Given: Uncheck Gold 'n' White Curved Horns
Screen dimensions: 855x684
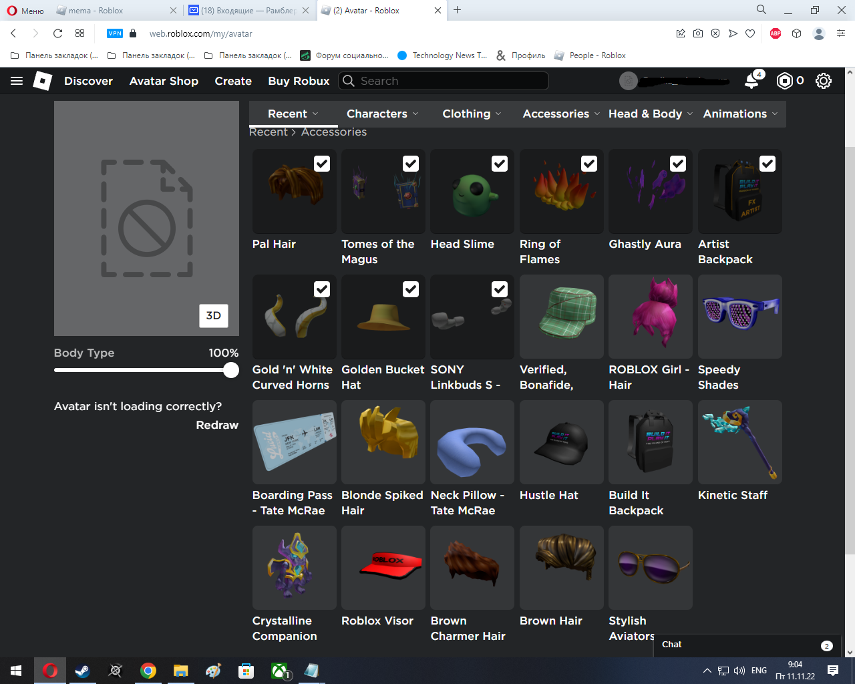Looking at the screenshot, I should (x=322, y=289).
